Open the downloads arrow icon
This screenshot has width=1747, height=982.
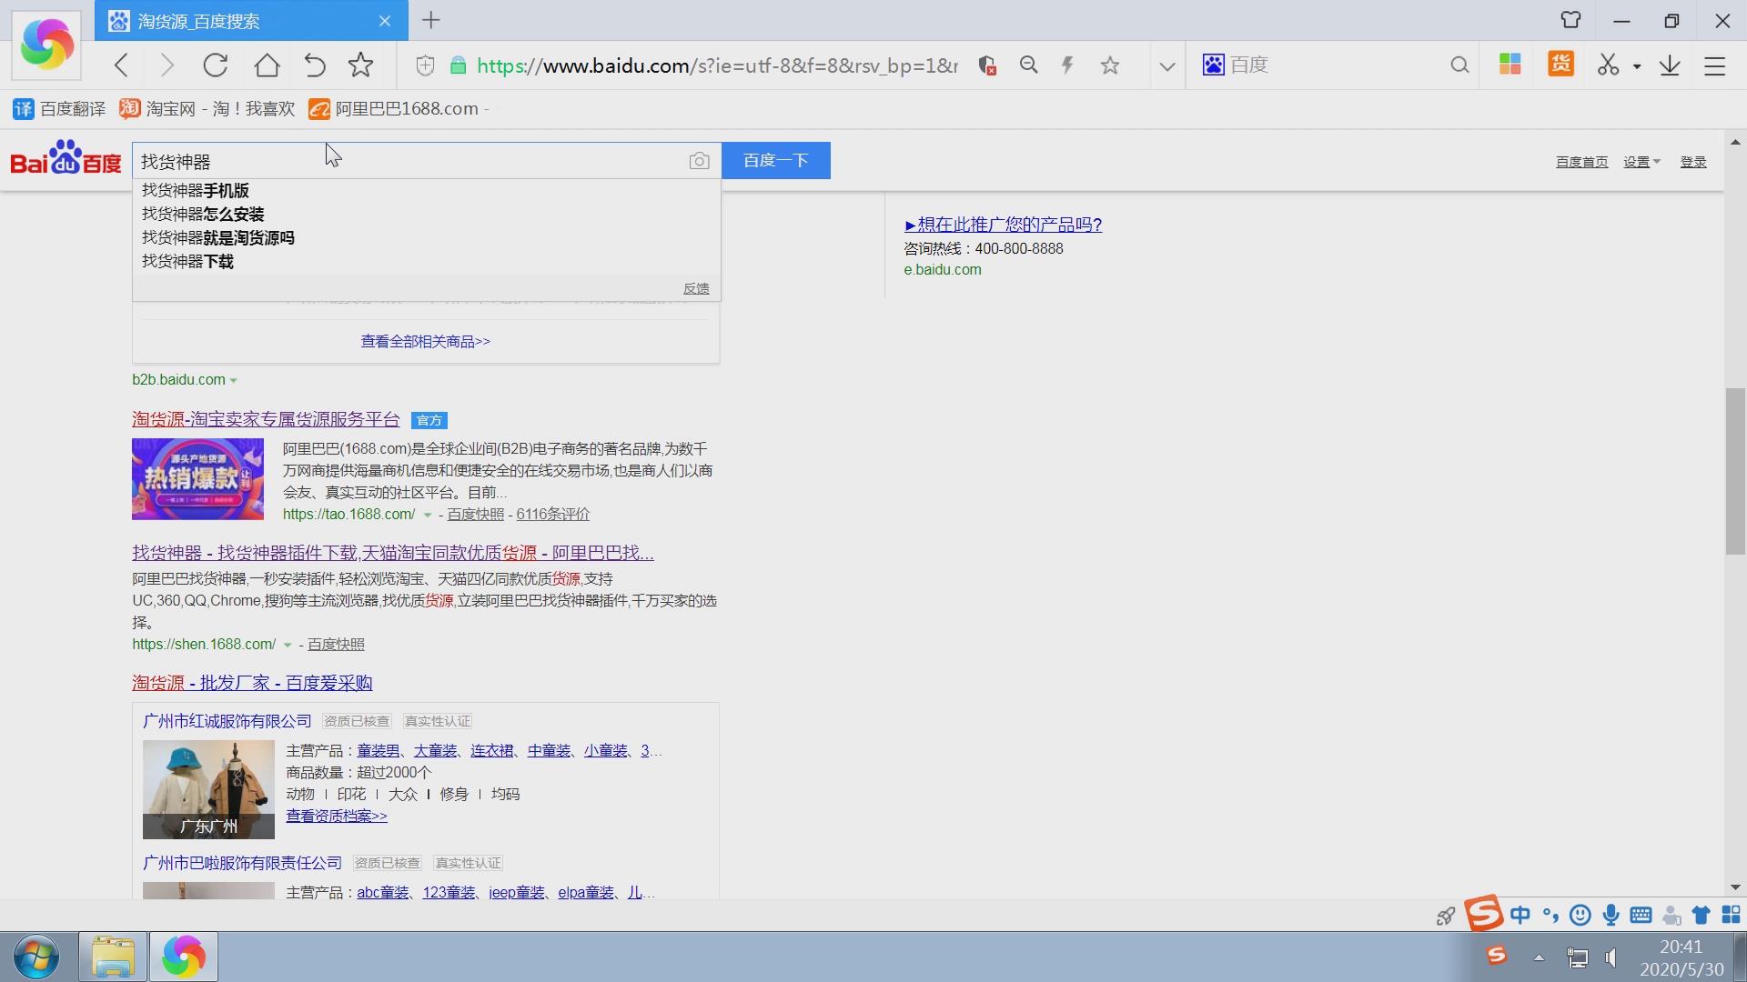point(1670,65)
